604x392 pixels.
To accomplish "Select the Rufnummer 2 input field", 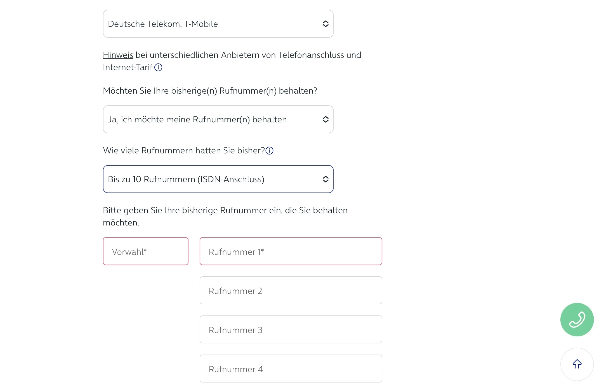I will click(x=291, y=291).
